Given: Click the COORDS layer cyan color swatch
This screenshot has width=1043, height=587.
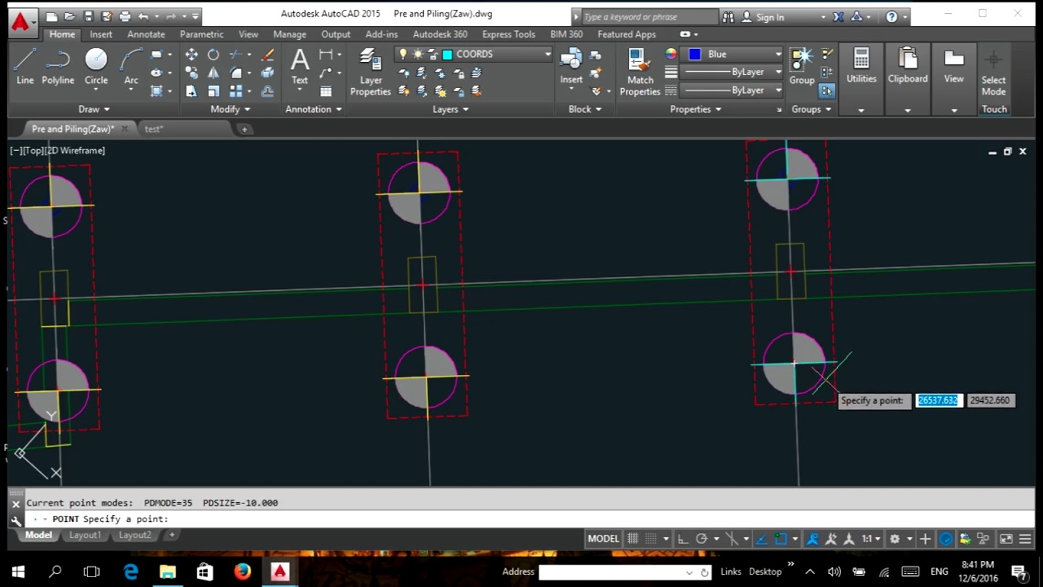Looking at the screenshot, I should (x=448, y=54).
